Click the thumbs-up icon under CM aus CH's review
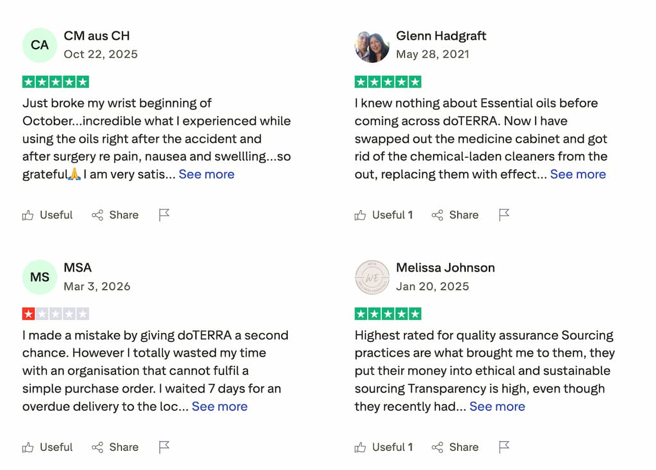The image size is (656, 470). 28,215
